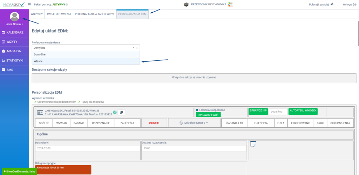Viewport: 359px width, 175px height.
Task: Click the podaj kod input field
Action: 278,111
